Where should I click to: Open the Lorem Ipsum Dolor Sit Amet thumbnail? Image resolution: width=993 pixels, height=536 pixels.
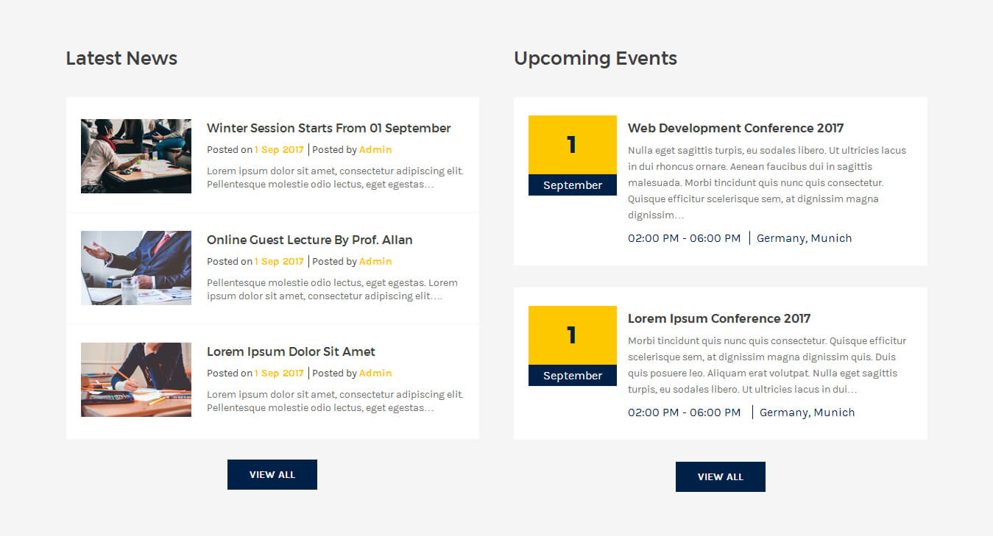point(136,379)
